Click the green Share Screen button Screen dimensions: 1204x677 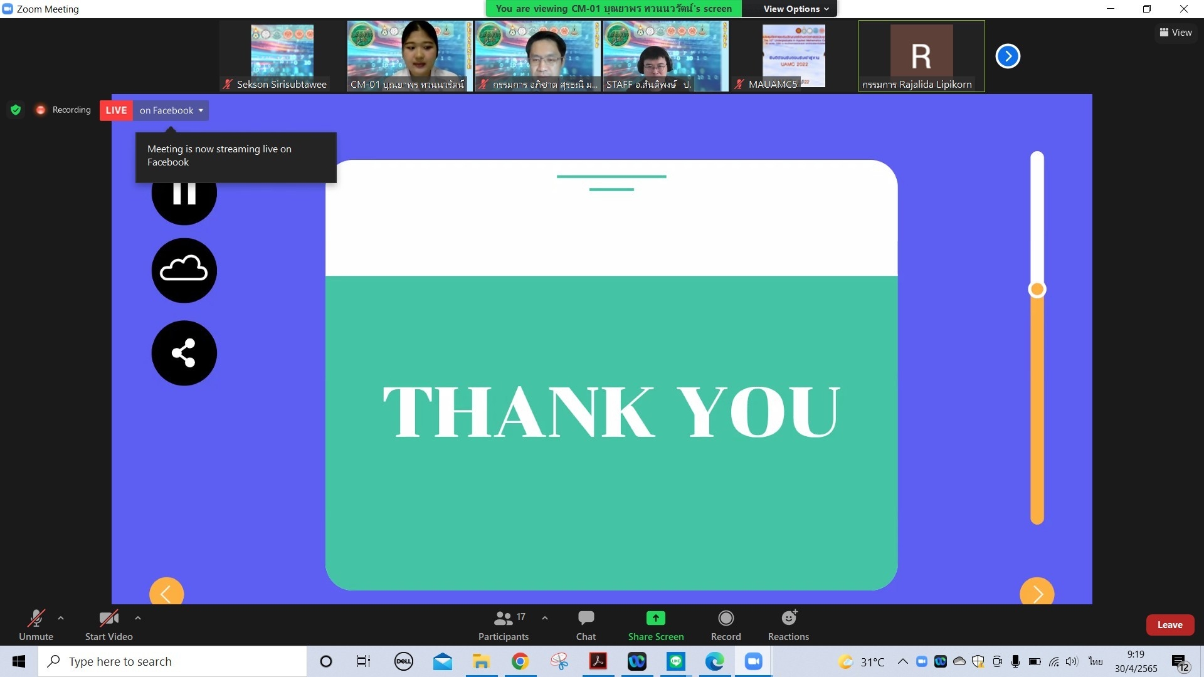click(656, 625)
